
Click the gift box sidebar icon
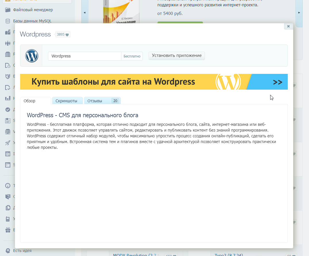[8, 230]
